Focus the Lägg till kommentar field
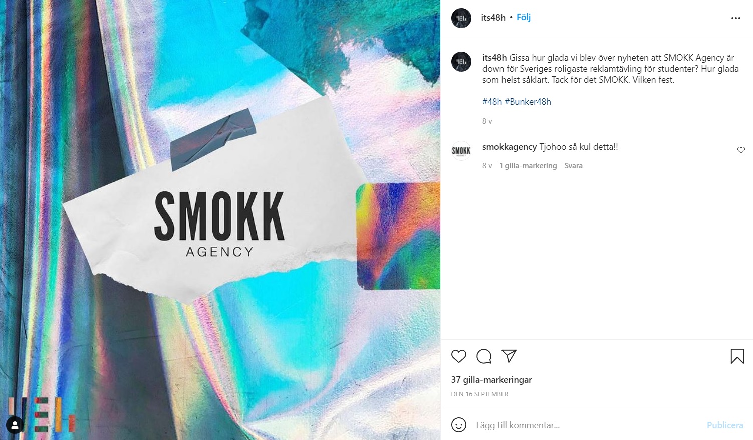753x440 pixels. tap(586, 425)
